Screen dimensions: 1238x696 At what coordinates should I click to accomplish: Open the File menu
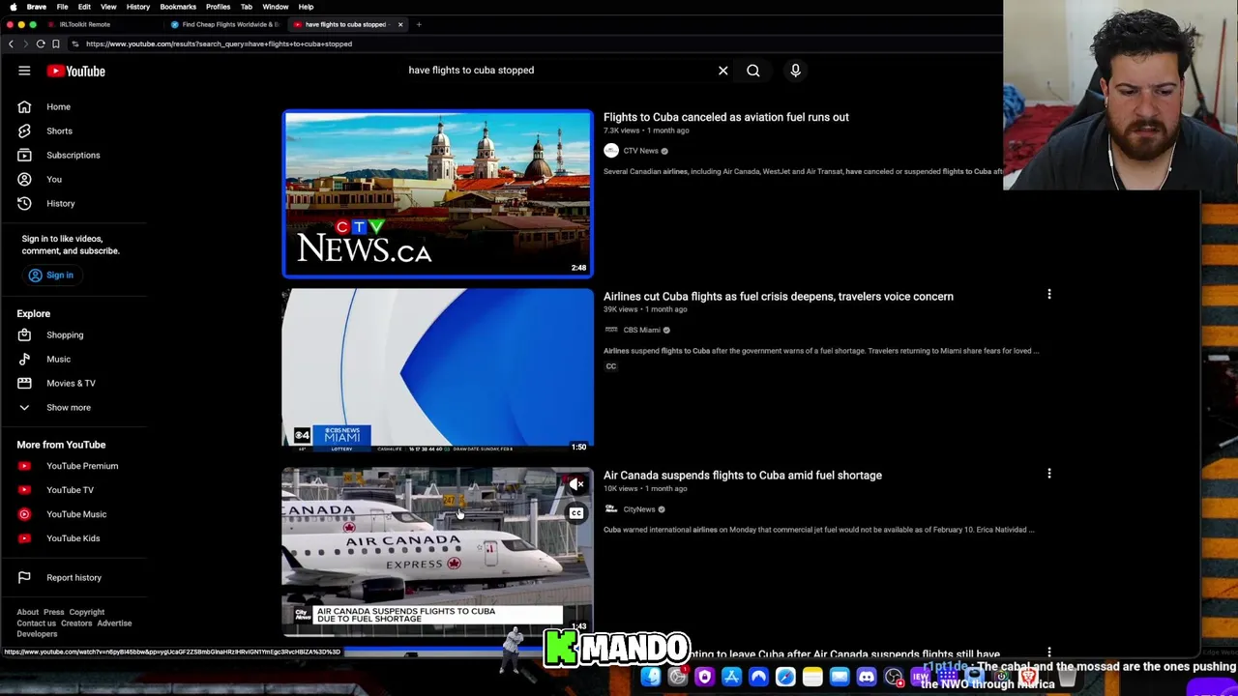click(x=62, y=7)
